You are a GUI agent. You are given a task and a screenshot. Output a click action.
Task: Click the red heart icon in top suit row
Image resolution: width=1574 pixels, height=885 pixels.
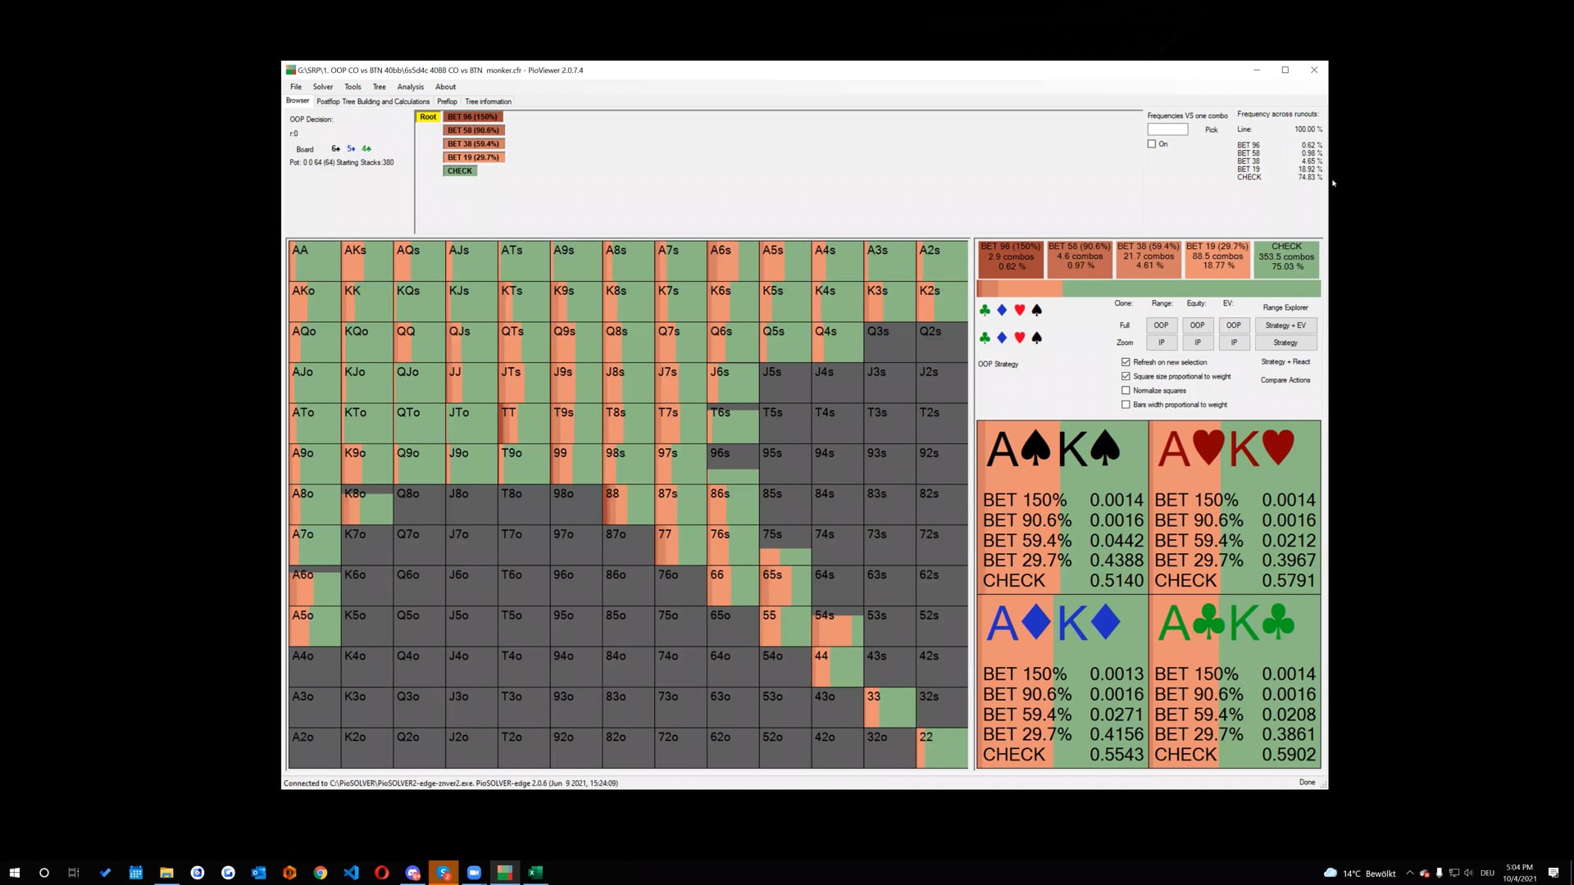pyautogui.click(x=1019, y=310)
